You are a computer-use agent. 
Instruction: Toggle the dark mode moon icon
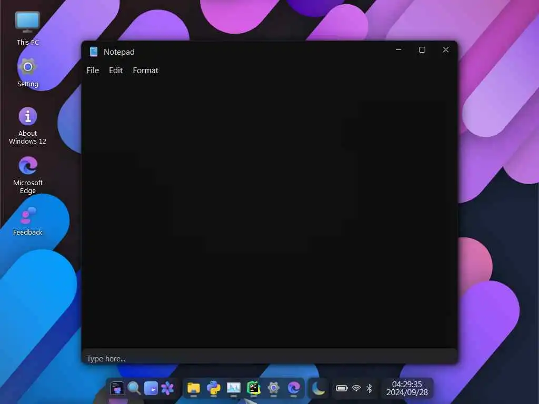pyautogui.click(x=318, y=388)
